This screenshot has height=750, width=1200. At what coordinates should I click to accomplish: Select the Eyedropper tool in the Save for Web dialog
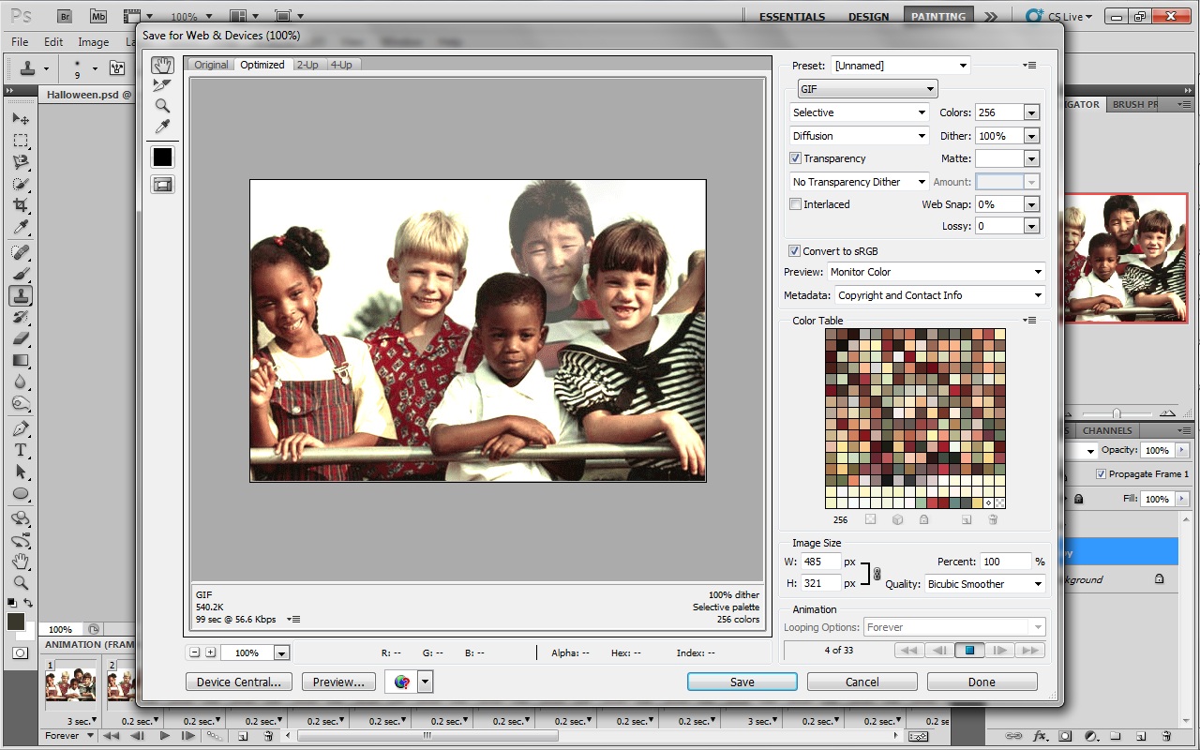(x=162, y=127)
